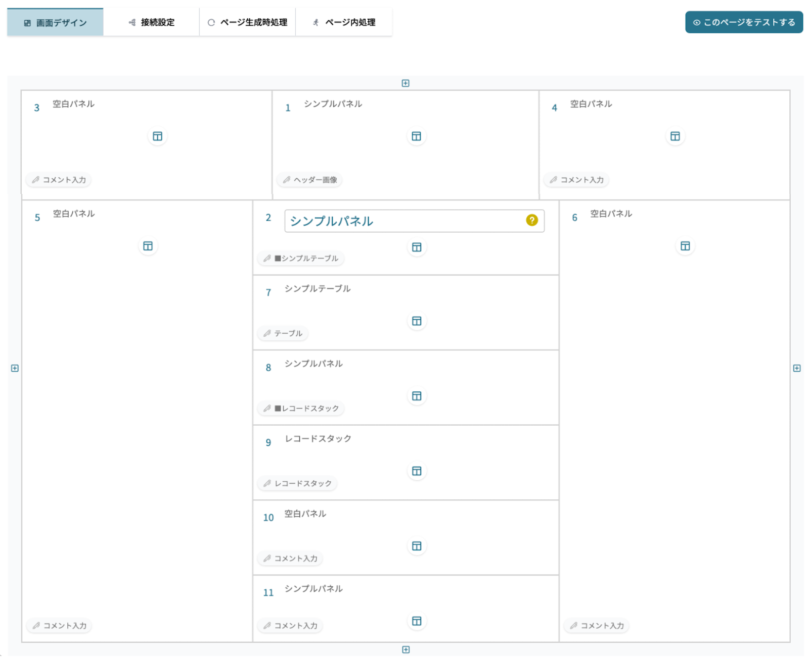
Task: Click the add-column plus icon on right
Action: click(797, 368)
